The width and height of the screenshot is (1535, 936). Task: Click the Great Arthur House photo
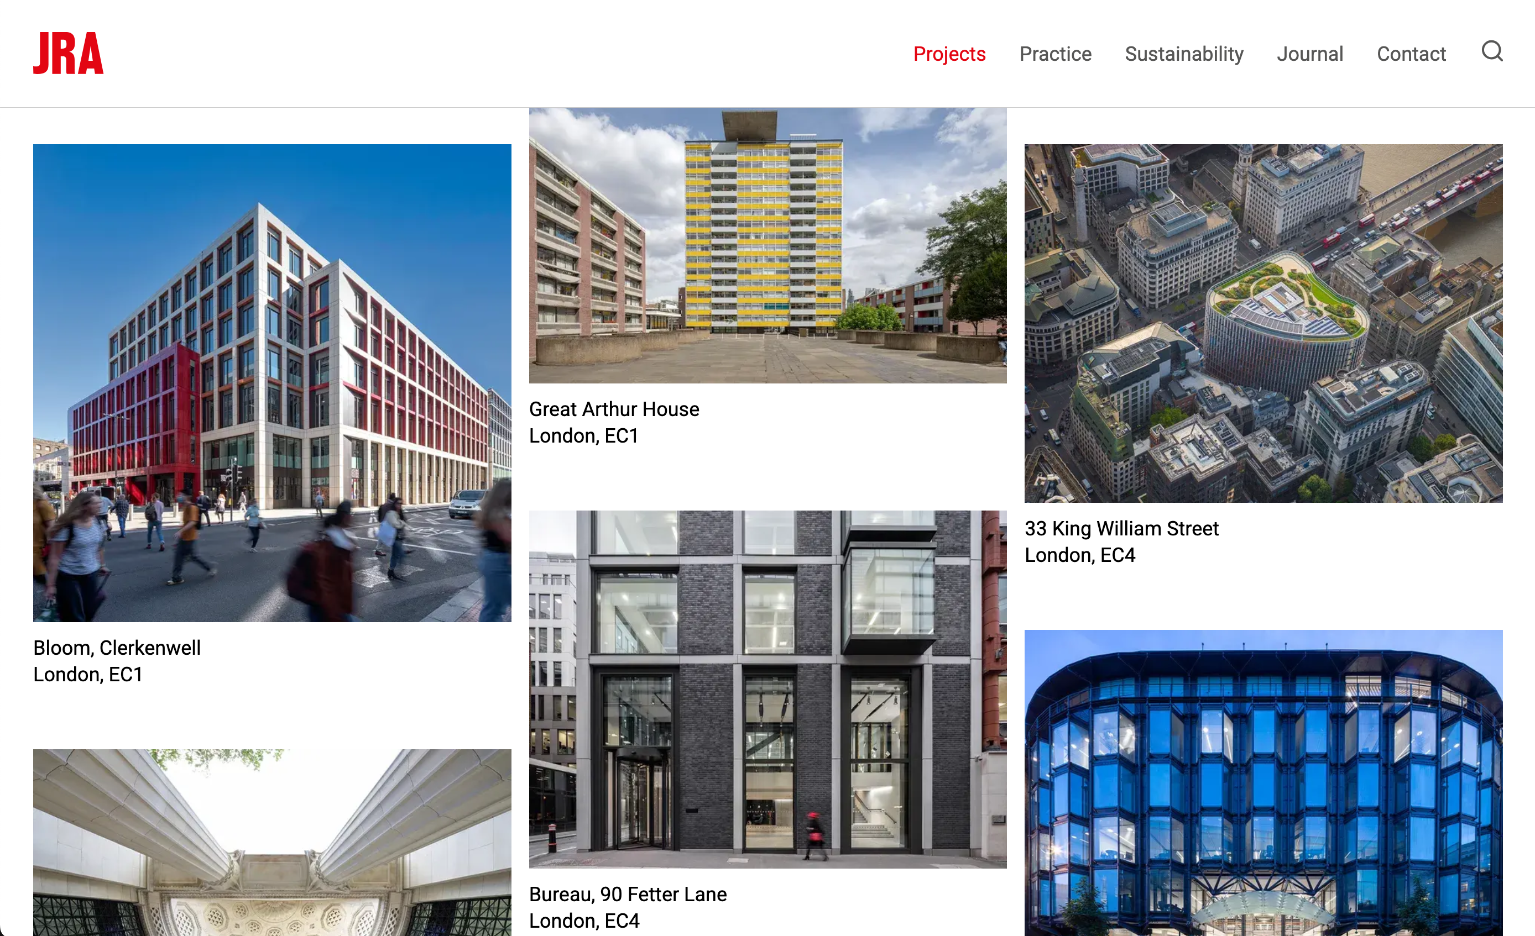point(767,245)
